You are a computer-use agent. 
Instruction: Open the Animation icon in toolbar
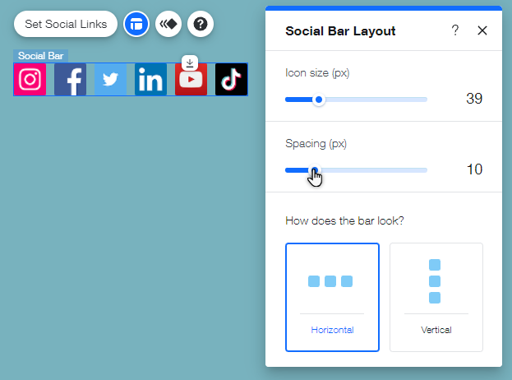click(x=168, y=24)
